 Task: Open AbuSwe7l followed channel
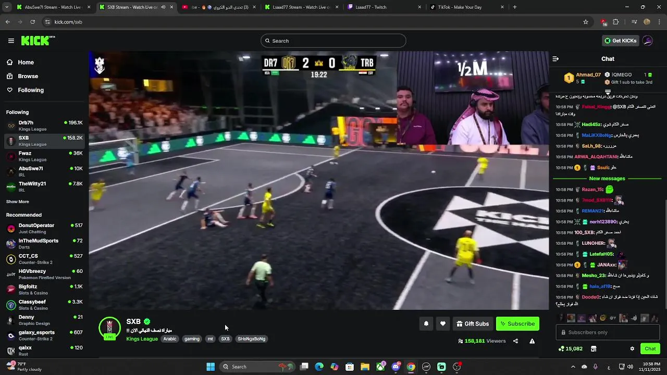pyautogui.click(x=44, y=171)
